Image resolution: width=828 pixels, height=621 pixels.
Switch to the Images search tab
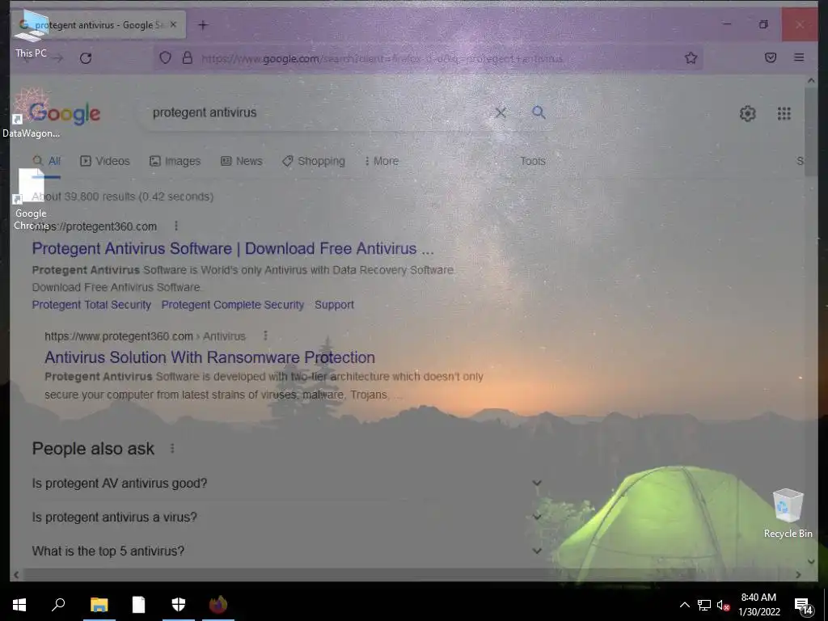click(175, 161)
